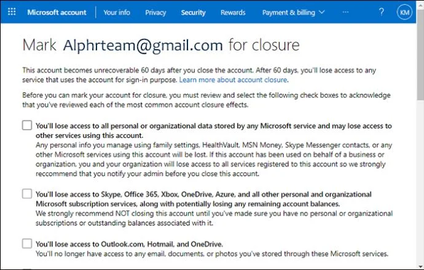The width and height of the screenshot is (424, 270).
Task: Open the app launcher grid icon
Action: (x=12, y=12)
